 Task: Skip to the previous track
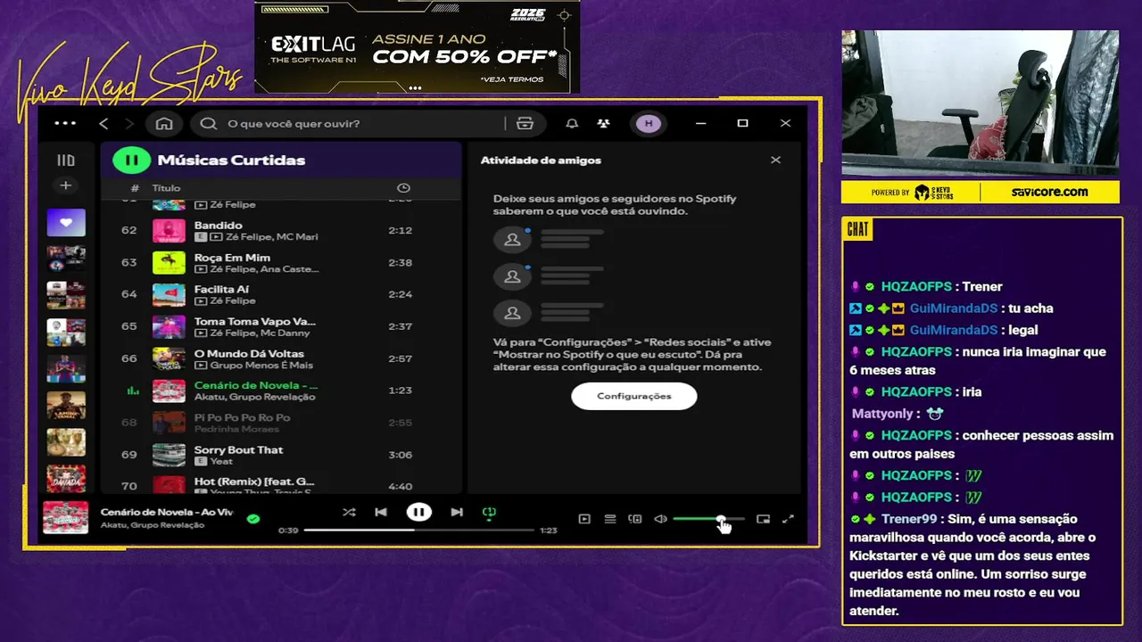(x=381, y=513)
